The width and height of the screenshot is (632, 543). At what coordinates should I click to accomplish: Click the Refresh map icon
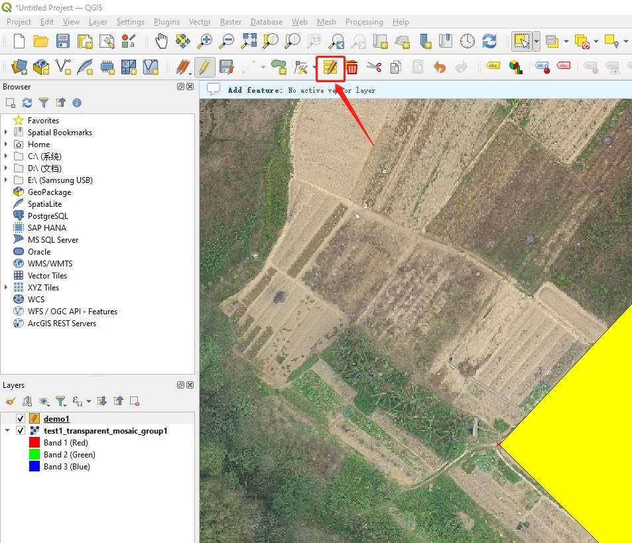click(489, 41)
